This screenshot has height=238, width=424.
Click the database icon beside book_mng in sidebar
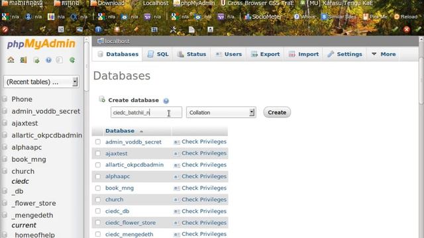click(5, 159)
